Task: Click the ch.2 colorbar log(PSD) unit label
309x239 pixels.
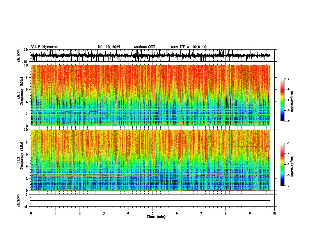Action: (x=292, y=166)
